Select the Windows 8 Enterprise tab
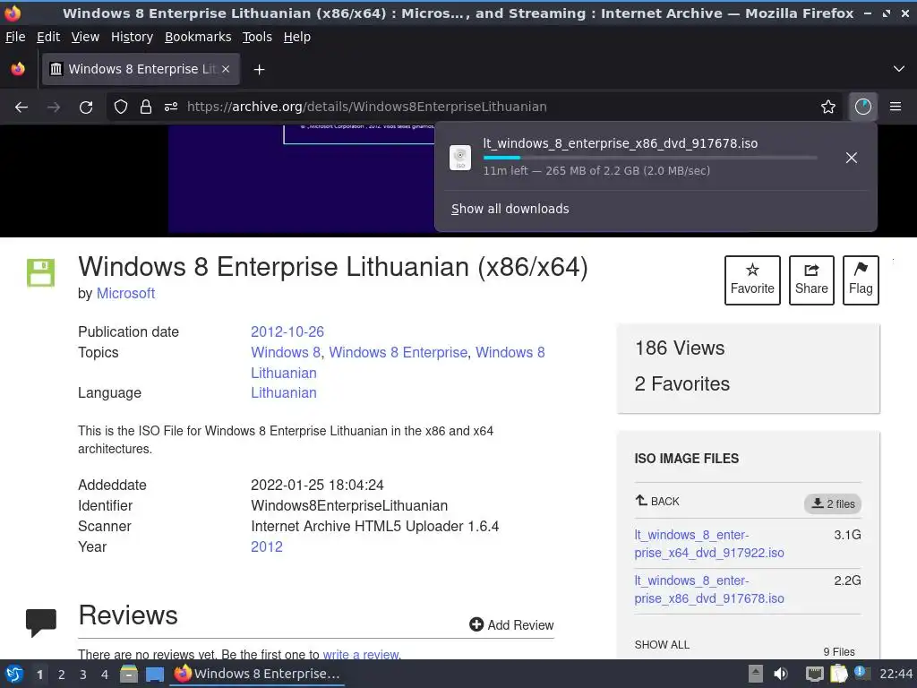This screenshot has width=917, height=688. [141, 69]
